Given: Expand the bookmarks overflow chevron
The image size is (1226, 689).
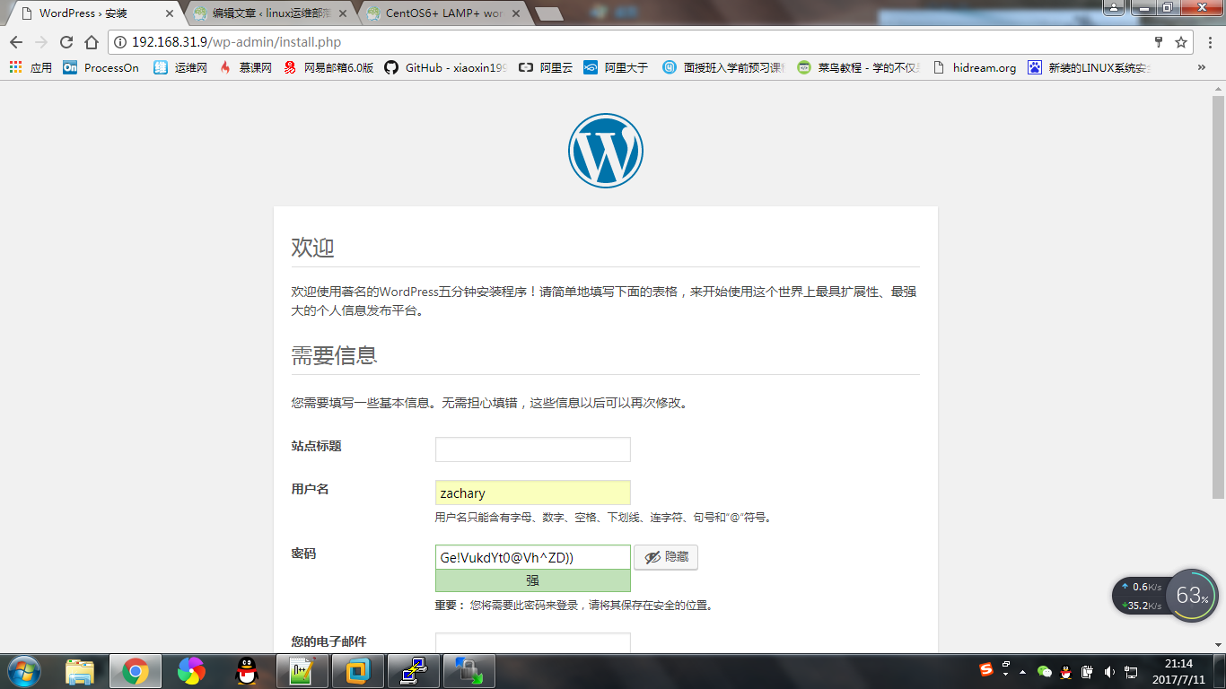Looking at the screenshot, I should [x=1202, y=67].
